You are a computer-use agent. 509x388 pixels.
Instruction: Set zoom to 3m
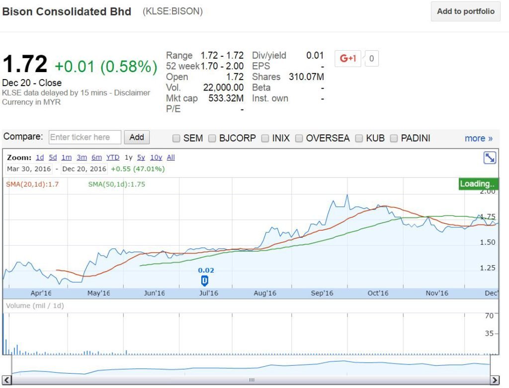pos(82,157)
